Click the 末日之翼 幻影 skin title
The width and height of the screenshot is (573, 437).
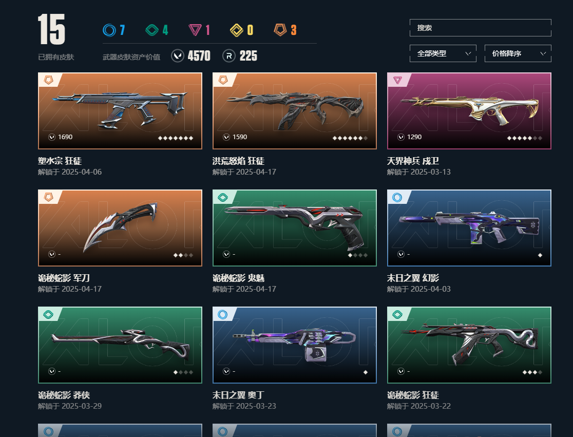(413, 278)
